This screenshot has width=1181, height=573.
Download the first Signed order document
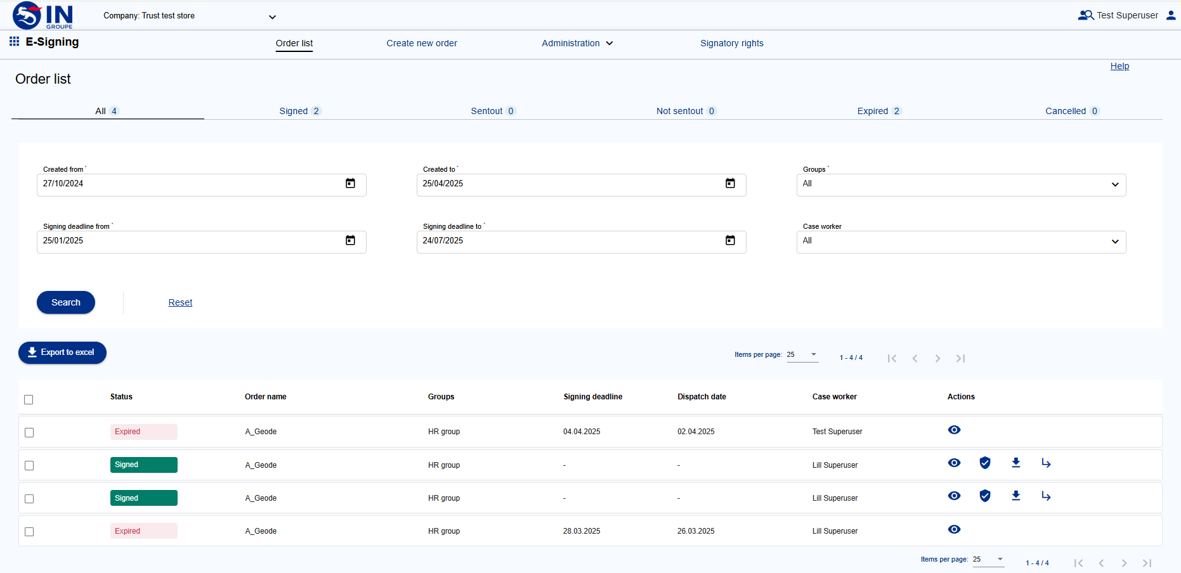(x=1015, y=463)
